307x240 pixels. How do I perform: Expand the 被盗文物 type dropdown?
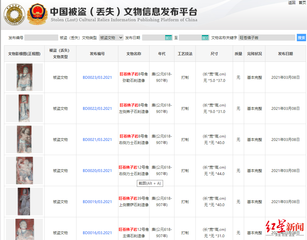point(111,38)
